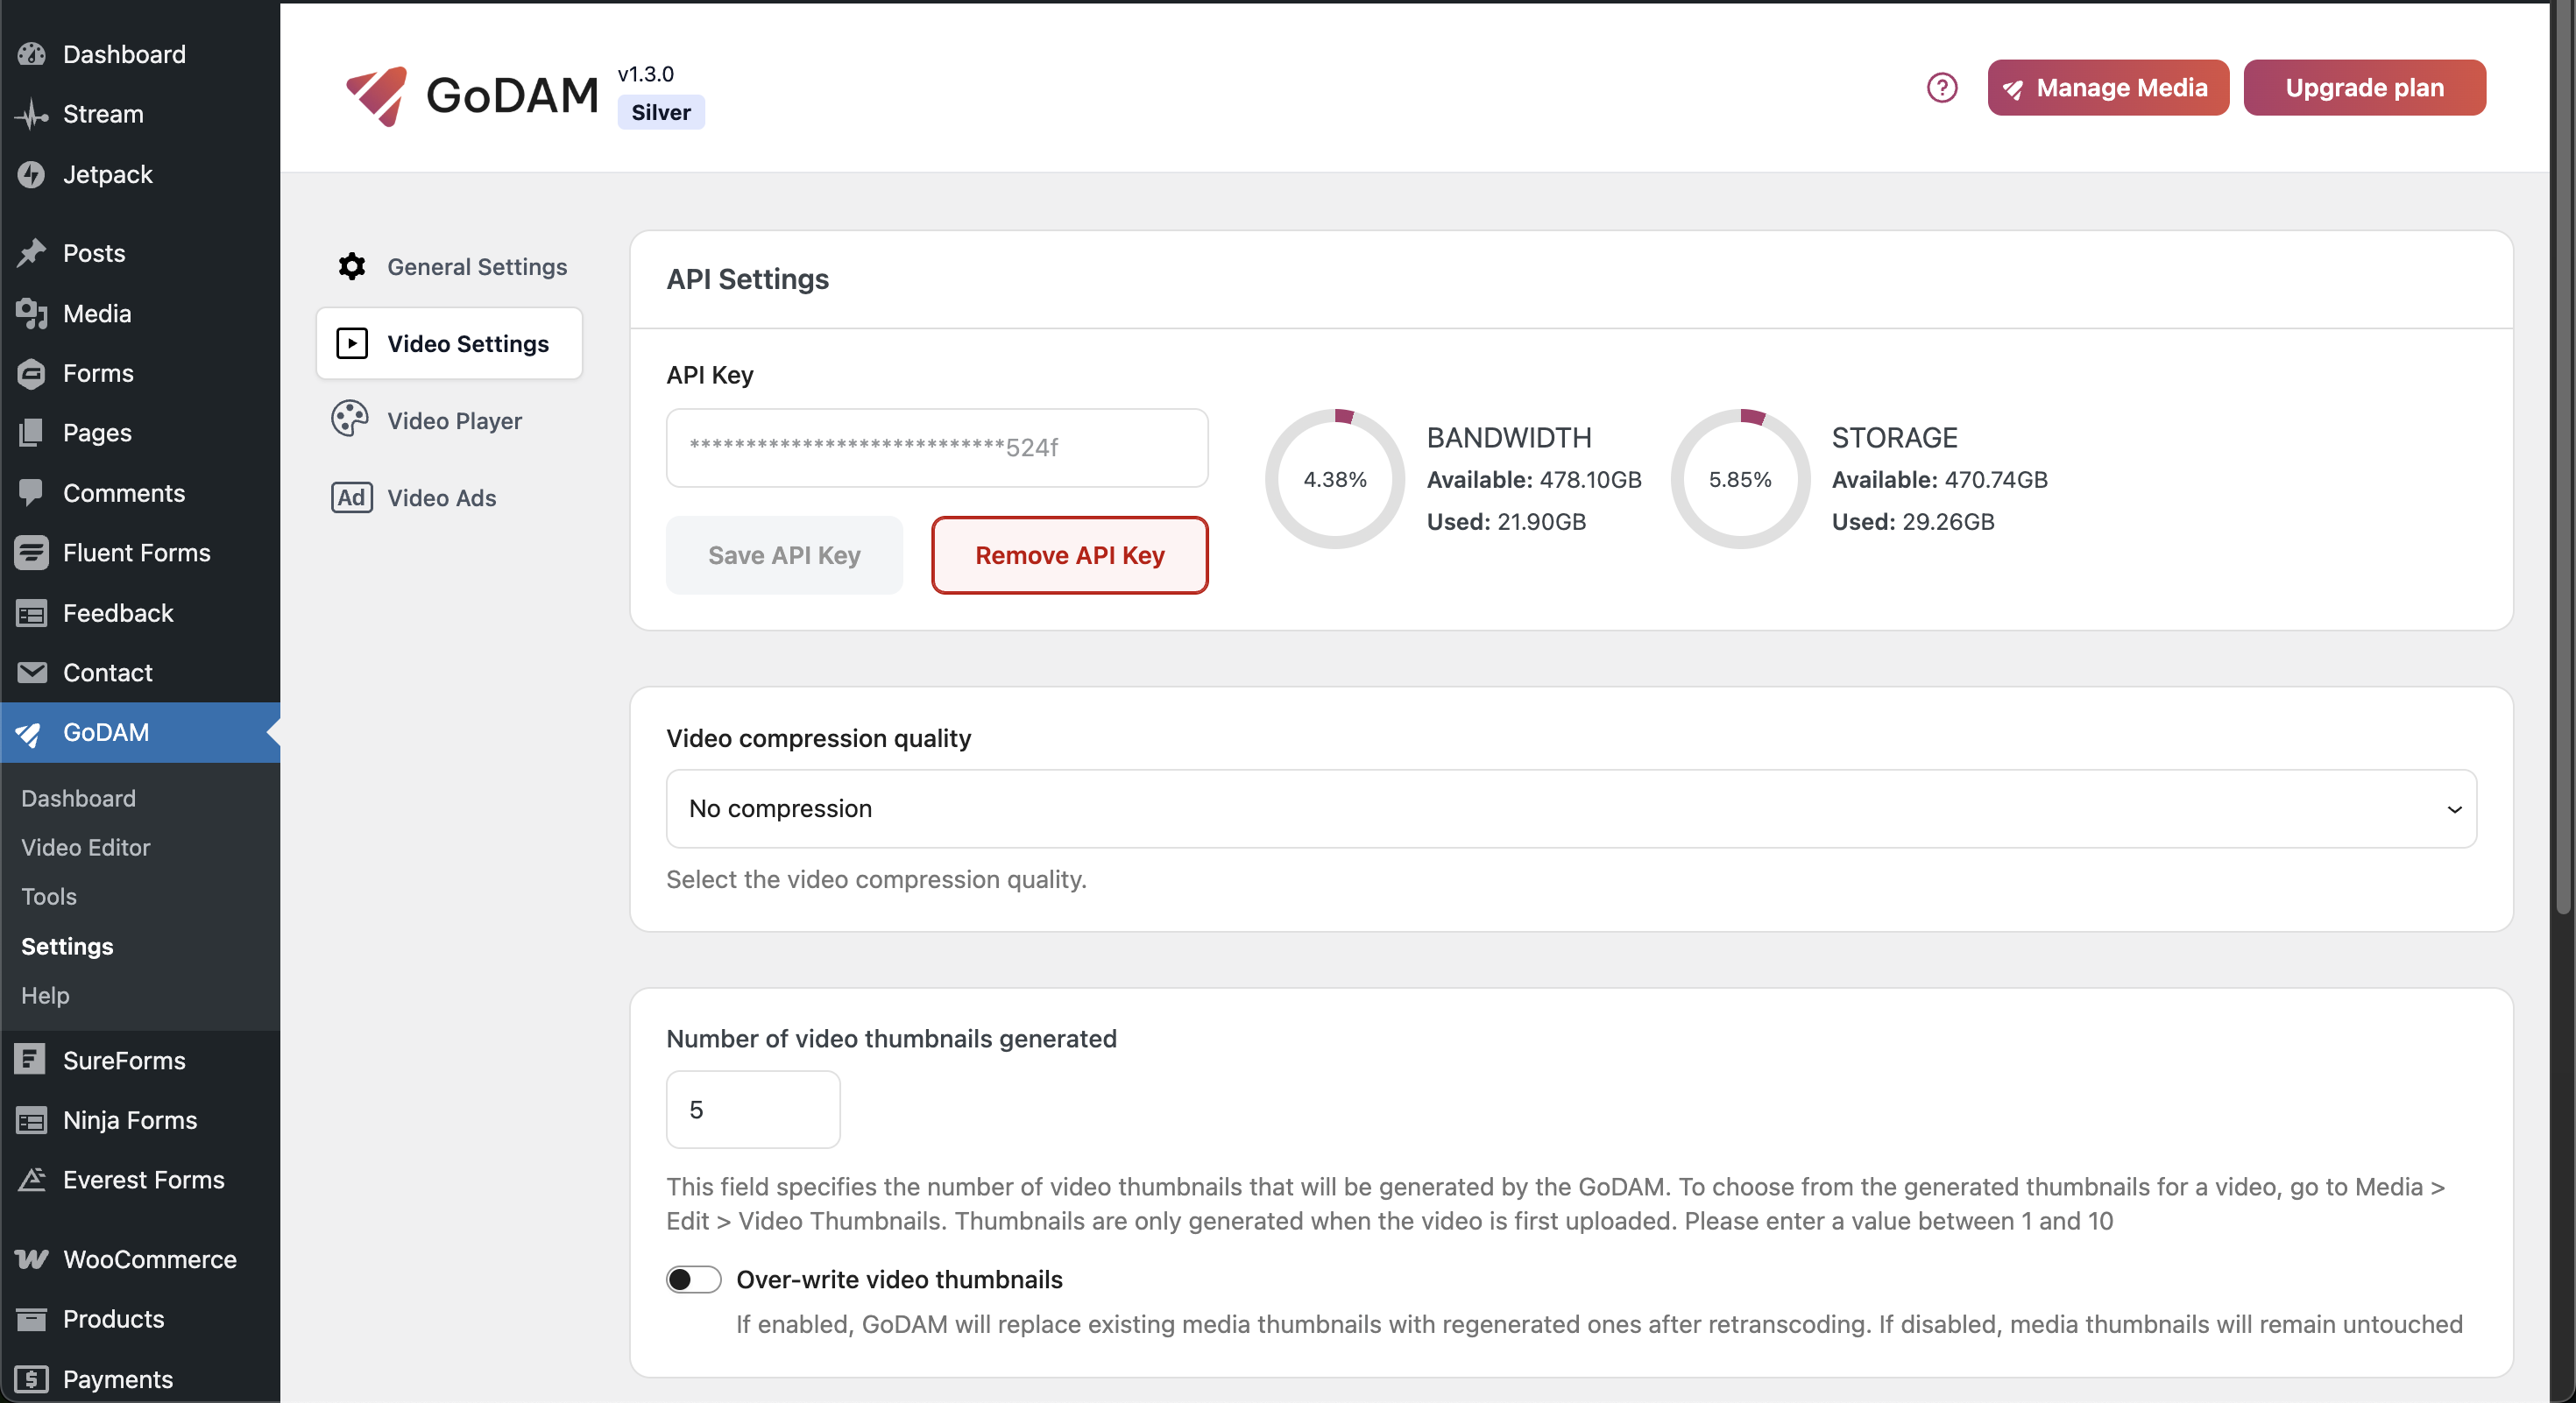This screenshot has width=2576, height=1403.
Task: Open the Video Ads tab
Action: tap(450, 497)
